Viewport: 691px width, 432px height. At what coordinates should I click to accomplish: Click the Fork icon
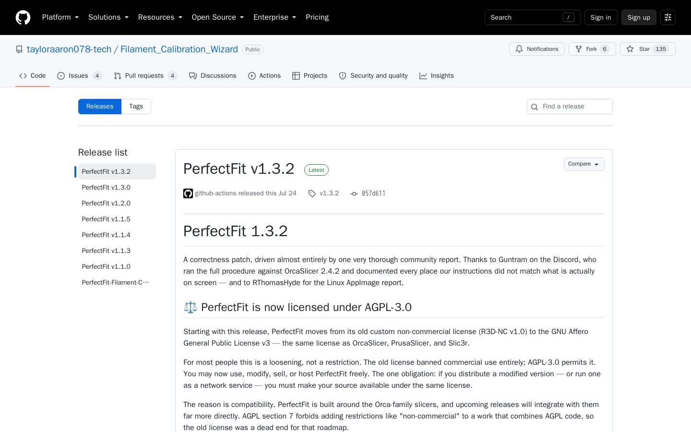579,49
